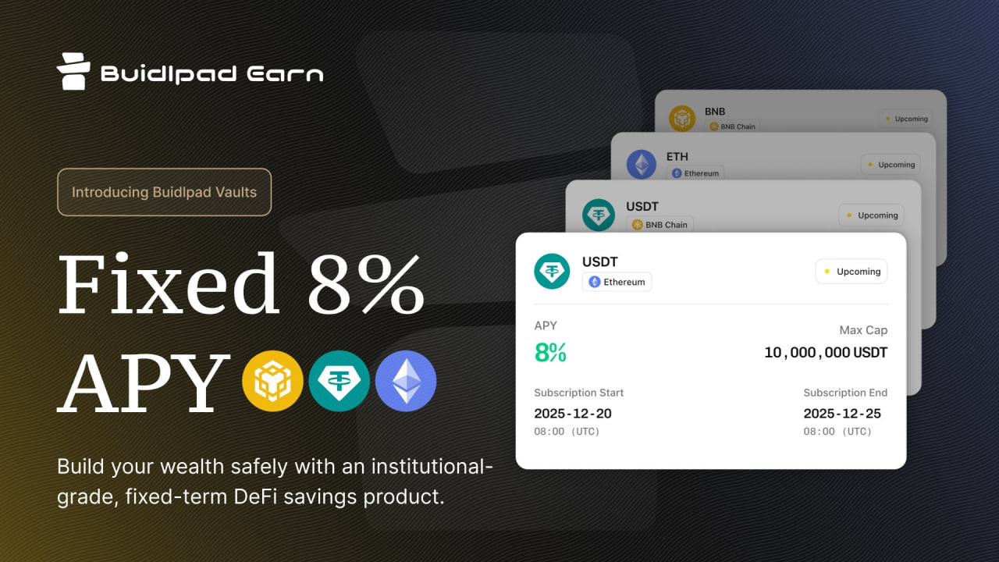This screenshot has height=562, width=999.
Task: Click the 2025-12-25 subscription end date
Action: [x=842, y=413]
